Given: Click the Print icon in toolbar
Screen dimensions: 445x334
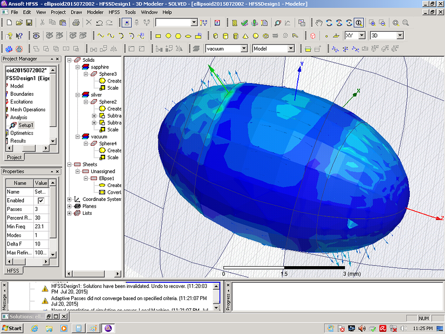Looking at the screenshot, I should pyautogui.click(x=75, y=23).
